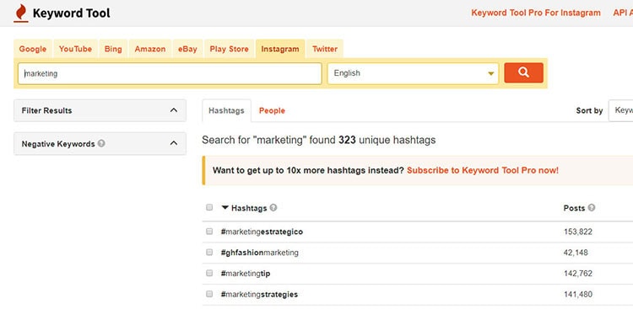Click the magnifier search button
This screenshot has height=309, width=633.
[523, 73]
